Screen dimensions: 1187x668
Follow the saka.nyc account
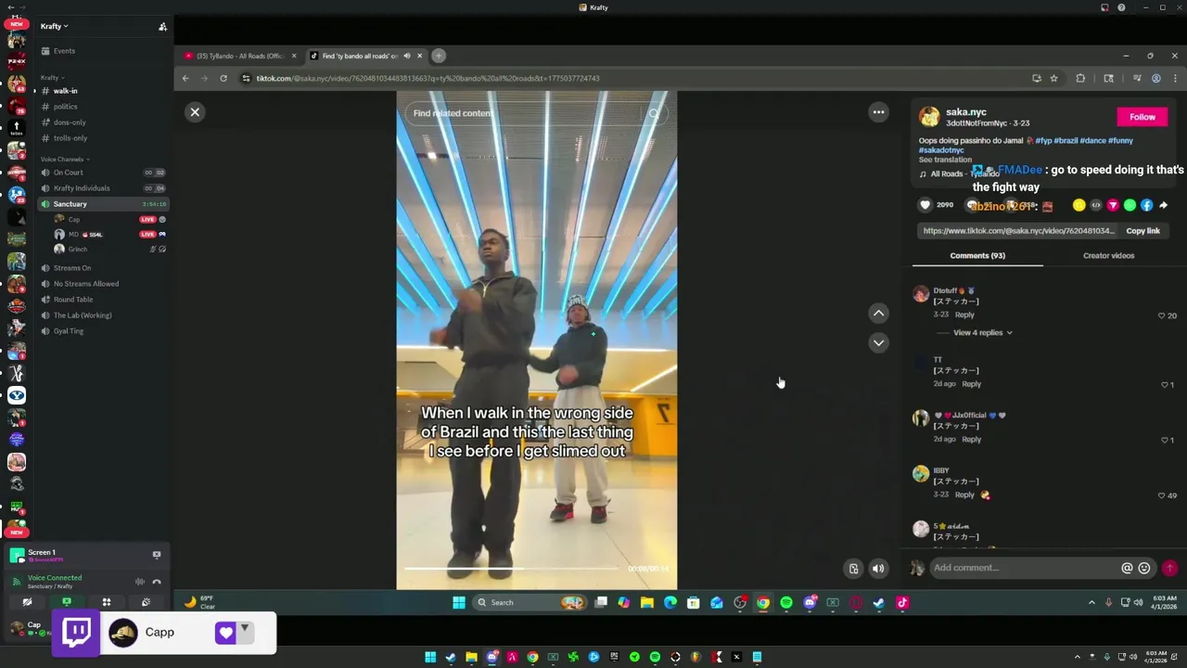tap(1142, 117)
